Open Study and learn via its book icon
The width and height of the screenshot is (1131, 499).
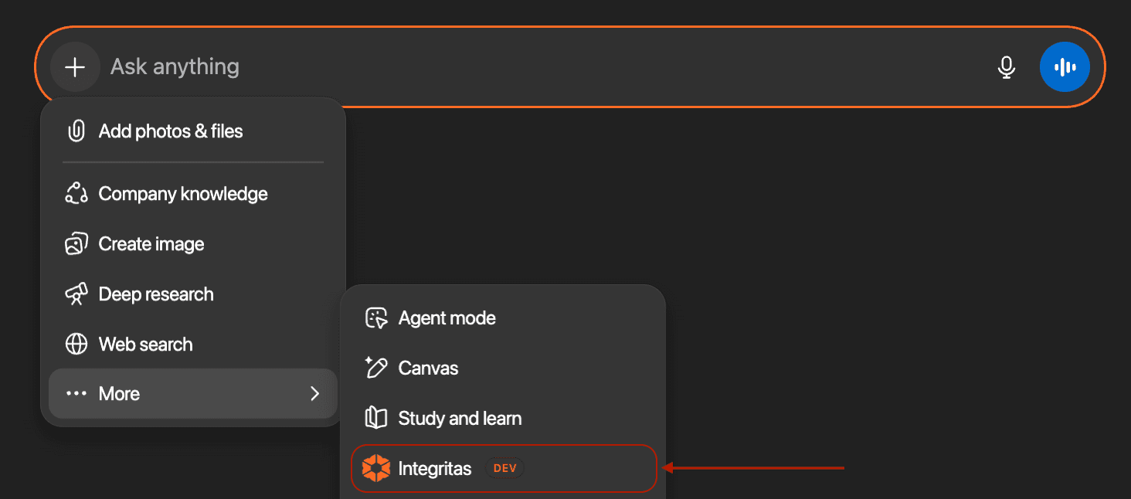tap(375, 418)
